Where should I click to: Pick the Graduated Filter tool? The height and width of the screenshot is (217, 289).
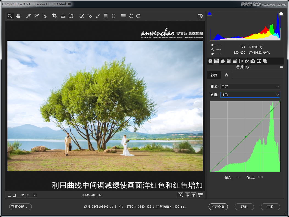tap(105, 16)
